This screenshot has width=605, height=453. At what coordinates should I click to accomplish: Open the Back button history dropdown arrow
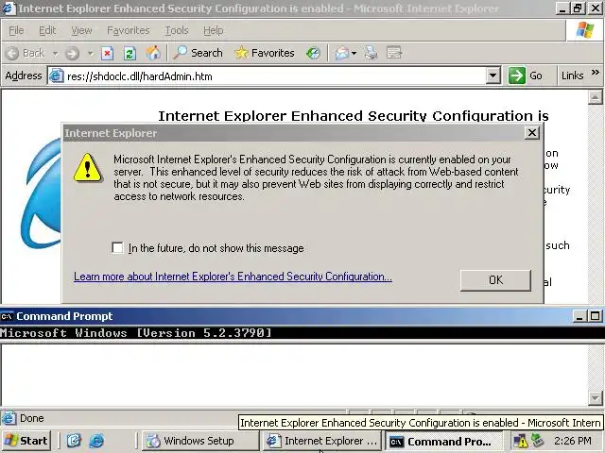pyautogui.click(x=56, y=53)
